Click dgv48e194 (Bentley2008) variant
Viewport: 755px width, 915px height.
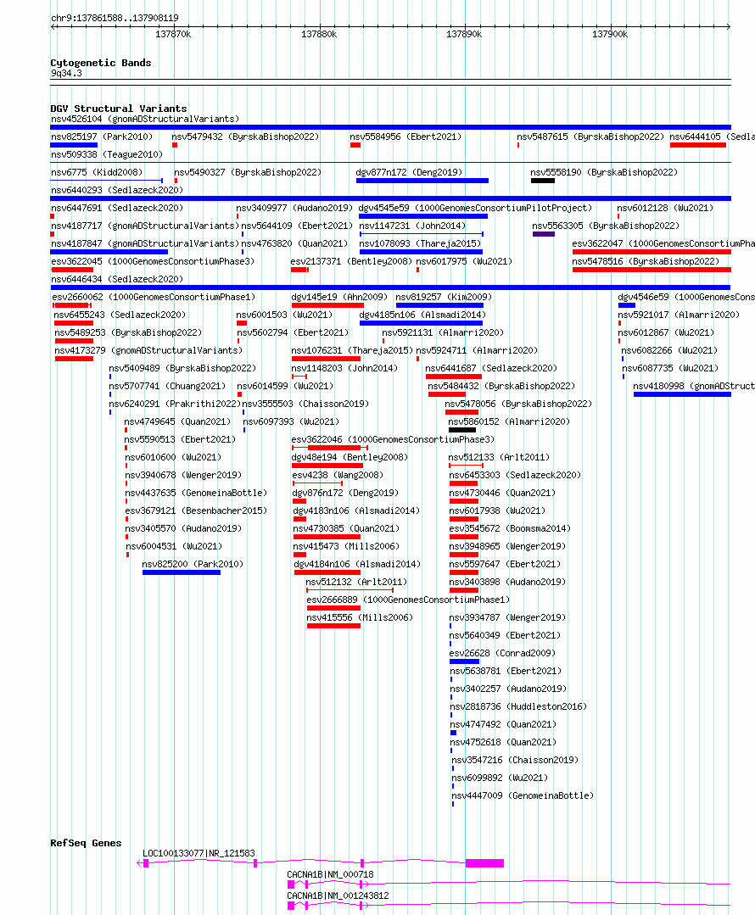tap(350, 457)
